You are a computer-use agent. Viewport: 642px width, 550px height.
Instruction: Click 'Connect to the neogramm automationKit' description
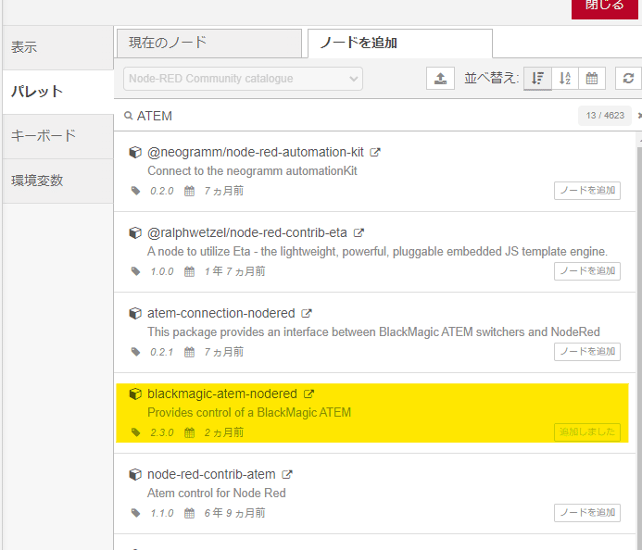[x=252, y=171]
